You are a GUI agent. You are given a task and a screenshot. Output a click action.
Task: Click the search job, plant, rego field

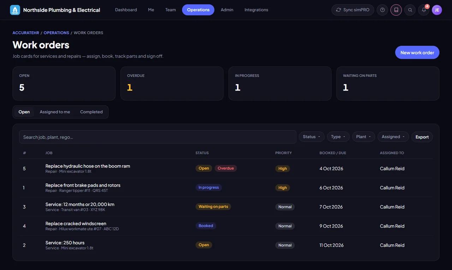[x=157, y=137]
